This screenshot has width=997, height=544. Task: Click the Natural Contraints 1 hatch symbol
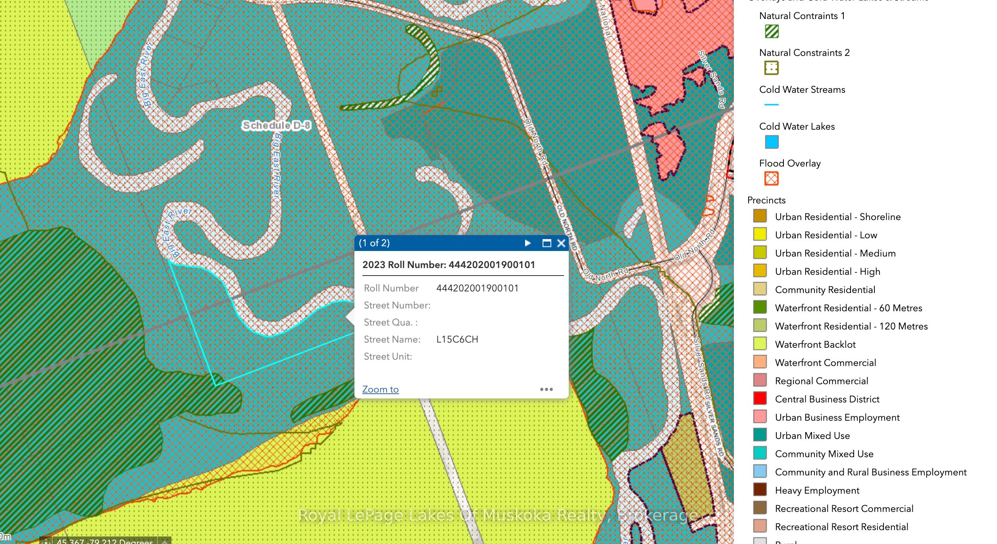pyautogui.click(x=771, y=31)
